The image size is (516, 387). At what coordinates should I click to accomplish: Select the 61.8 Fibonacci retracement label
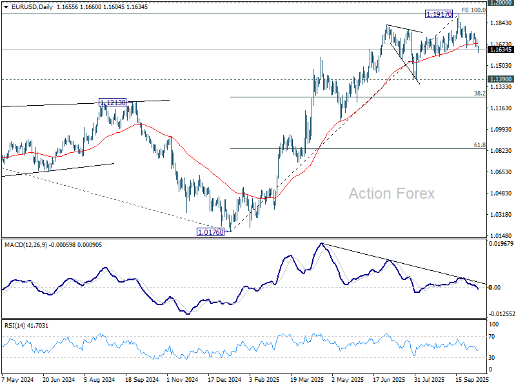pos(479,145)
